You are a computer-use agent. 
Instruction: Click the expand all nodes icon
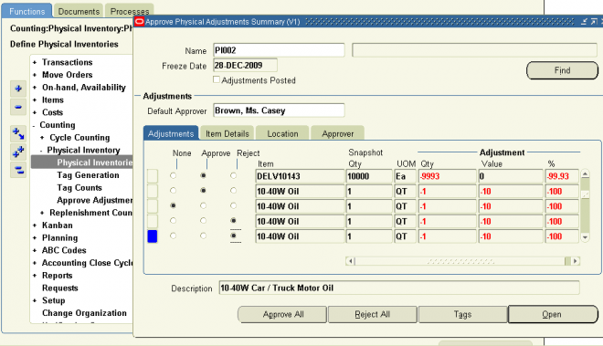[x=18, y=152]
